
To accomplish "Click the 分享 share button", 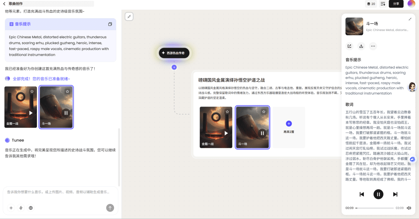I will click(x=396, y=4).
